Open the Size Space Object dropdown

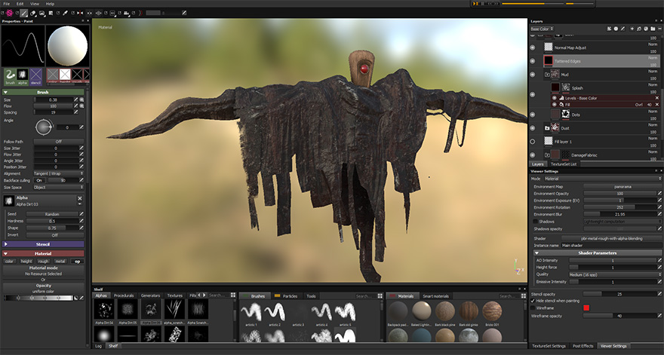(x=58, y=187)
